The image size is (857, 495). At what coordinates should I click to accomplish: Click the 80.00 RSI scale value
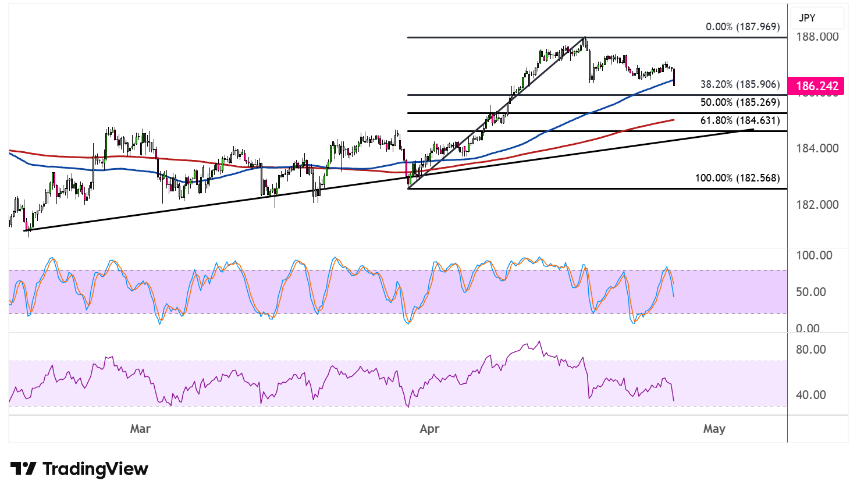(x=811, y=350)
